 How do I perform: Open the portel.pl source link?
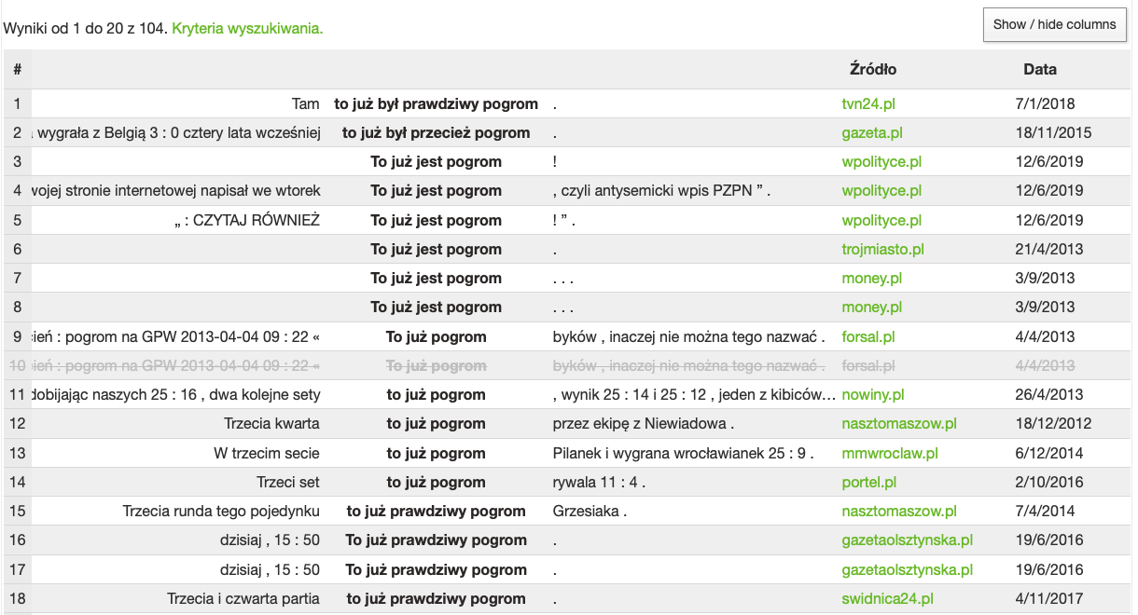pyautogui.click(x=868, y=482)
